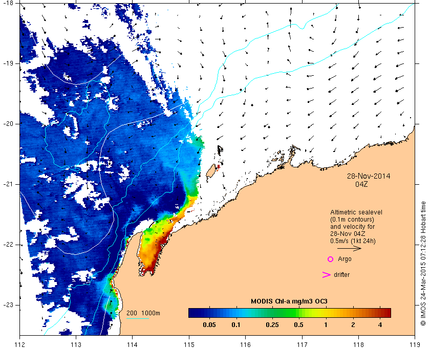Click the colorbar tick label 1
Viewport: 430px width, 348px height.
[326, 325]
